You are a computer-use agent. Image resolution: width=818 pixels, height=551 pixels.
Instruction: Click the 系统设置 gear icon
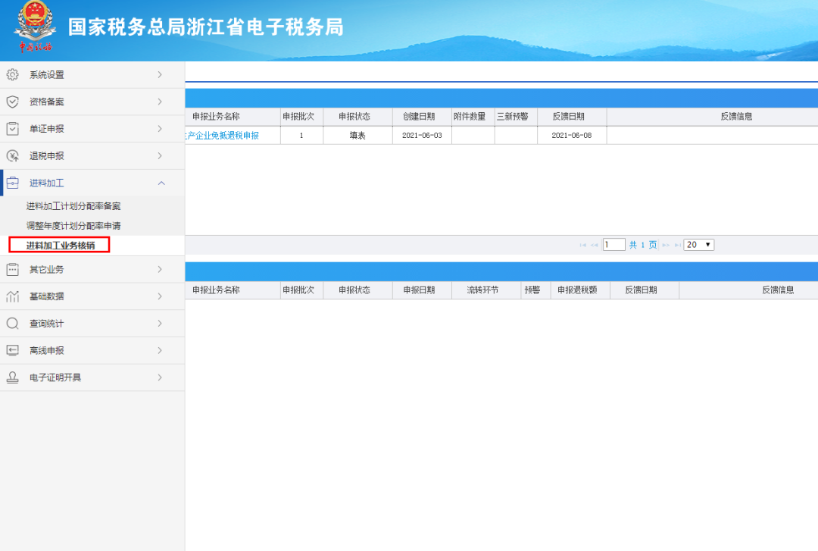pos(13,75)
